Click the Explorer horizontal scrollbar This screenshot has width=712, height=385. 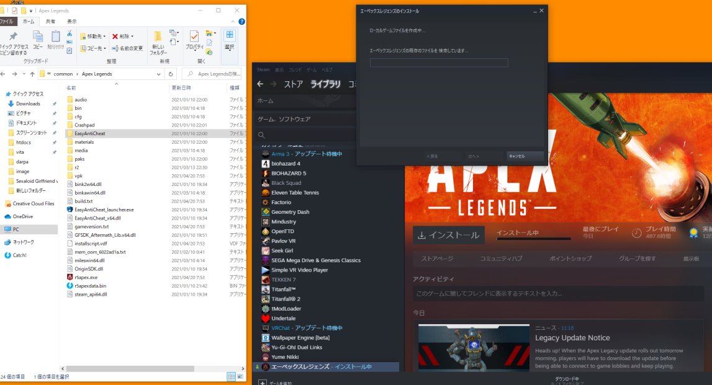[130, 369]
